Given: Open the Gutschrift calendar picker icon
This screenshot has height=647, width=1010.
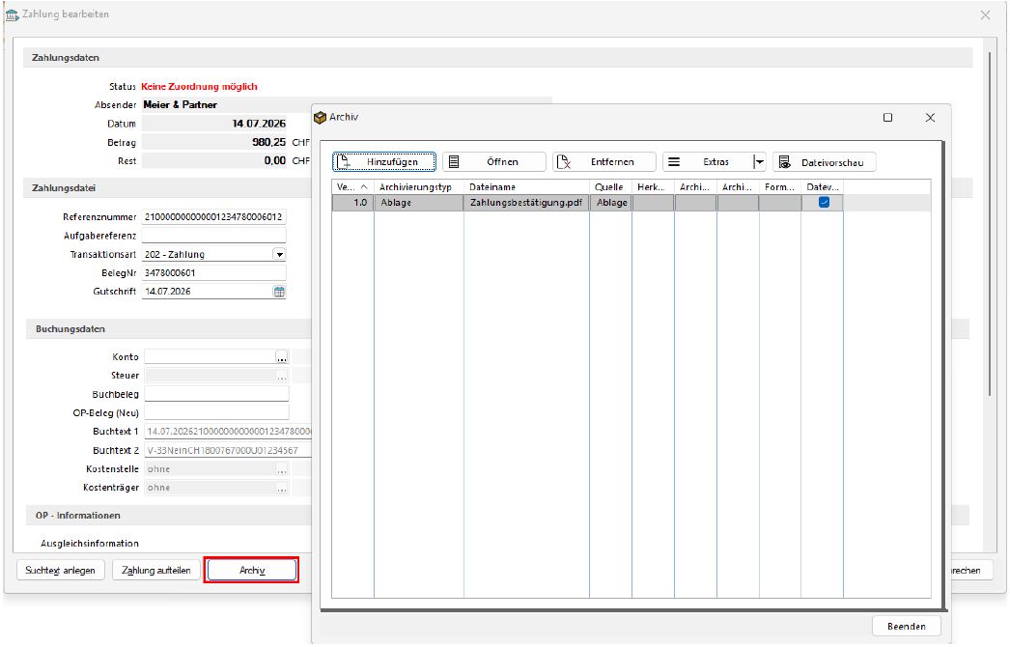Looking at the screenshot, I should pos(279,292).
